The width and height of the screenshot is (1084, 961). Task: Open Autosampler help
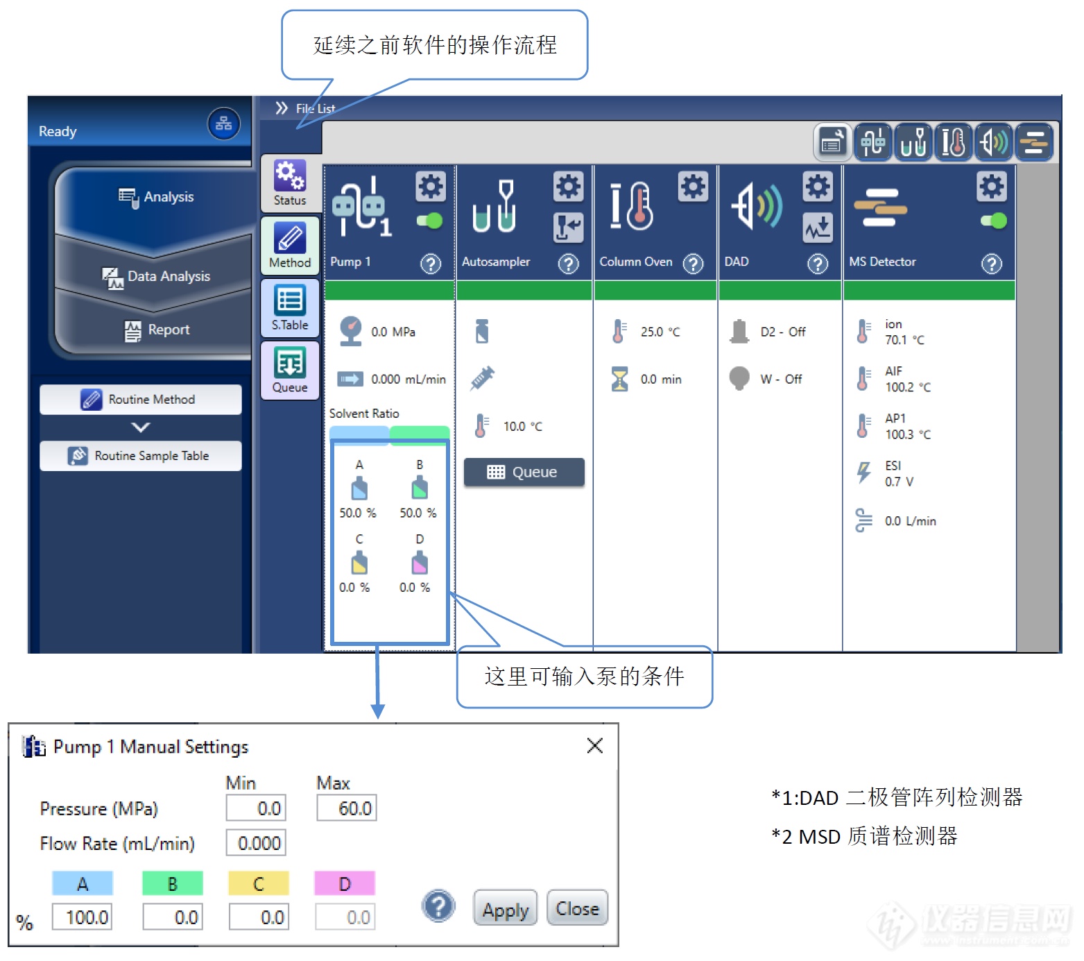click(x=569, y=264)
